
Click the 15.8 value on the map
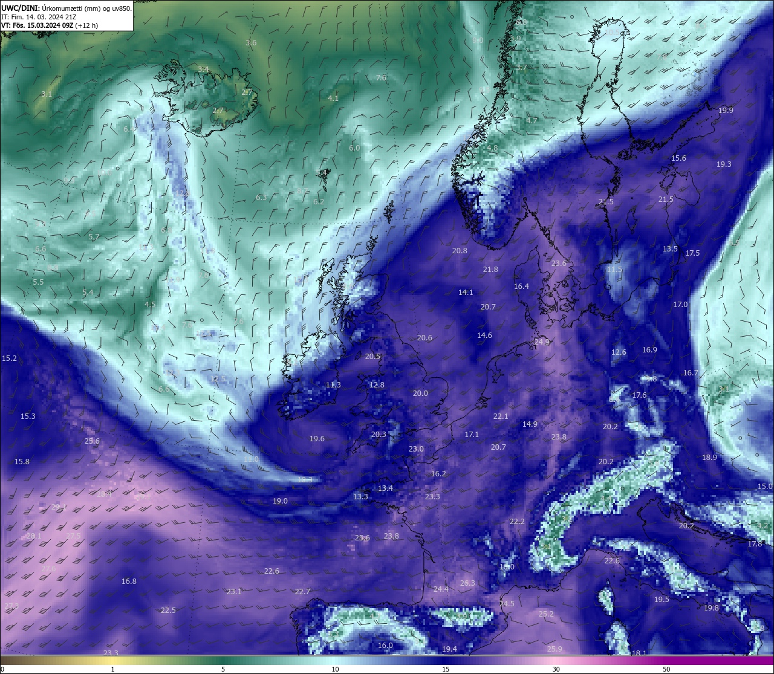pos(22,462)
